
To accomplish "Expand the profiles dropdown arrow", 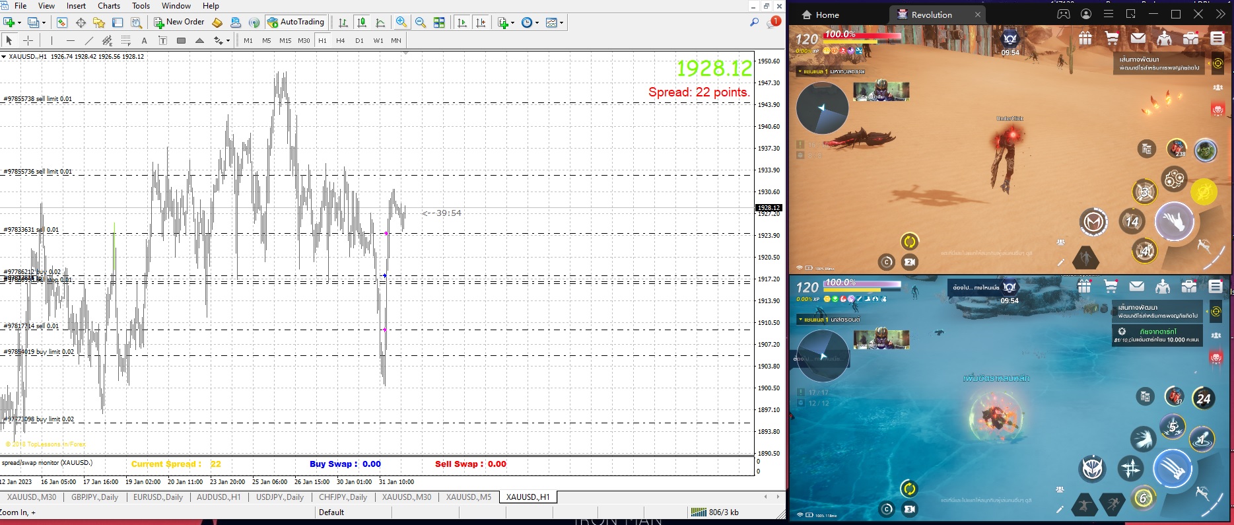I will pyautogui.click(x=44, y=22).
